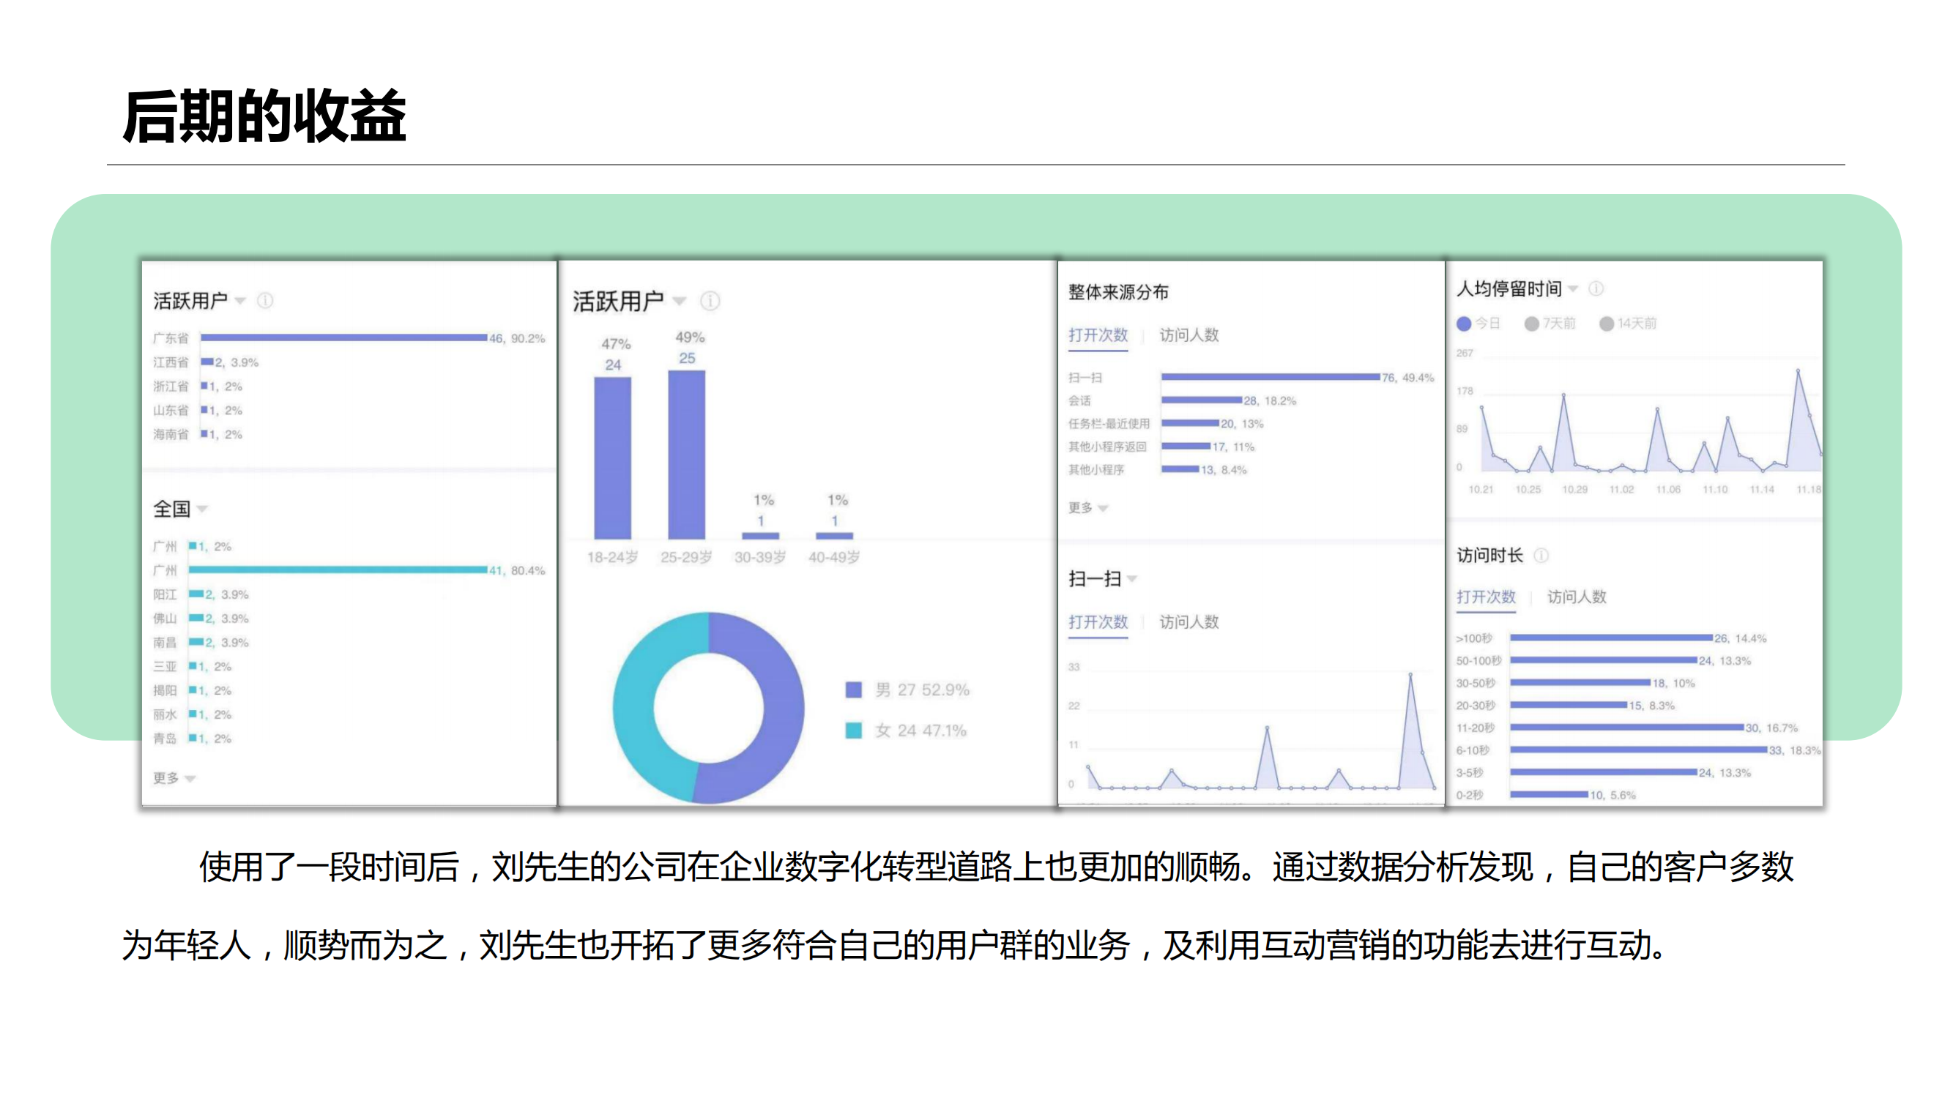
Task: Click the 25-29岁 age bar
Action: pyautogui.click(x=686, y=455)
